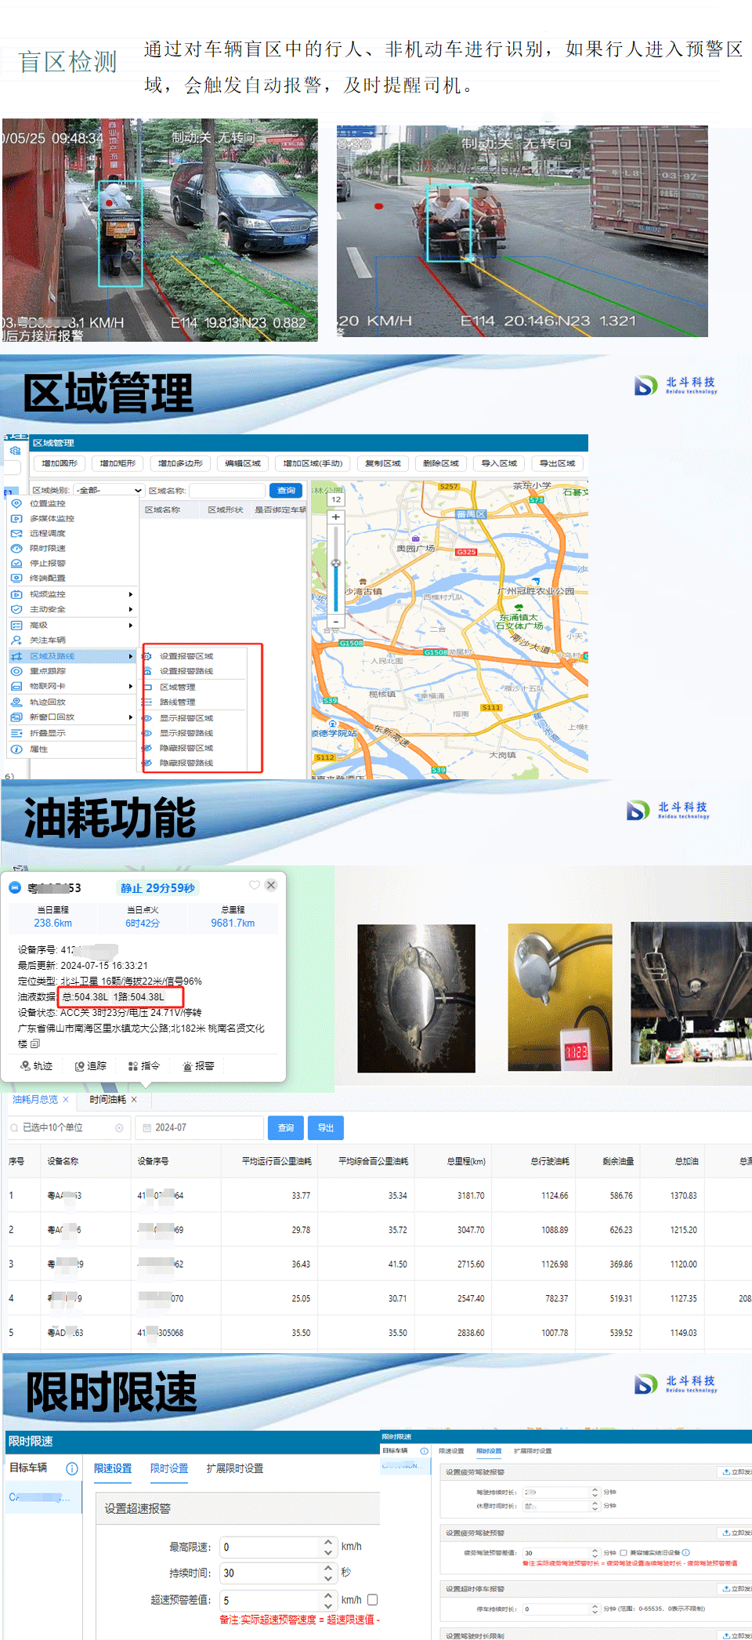Screen dimensions: 752x1640
Task: Click the map zoom-in plus button
Action: (x=335, y=517)
